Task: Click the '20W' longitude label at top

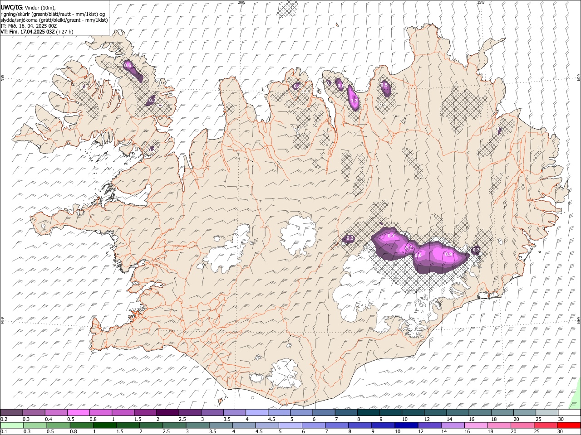Action: 241,2
